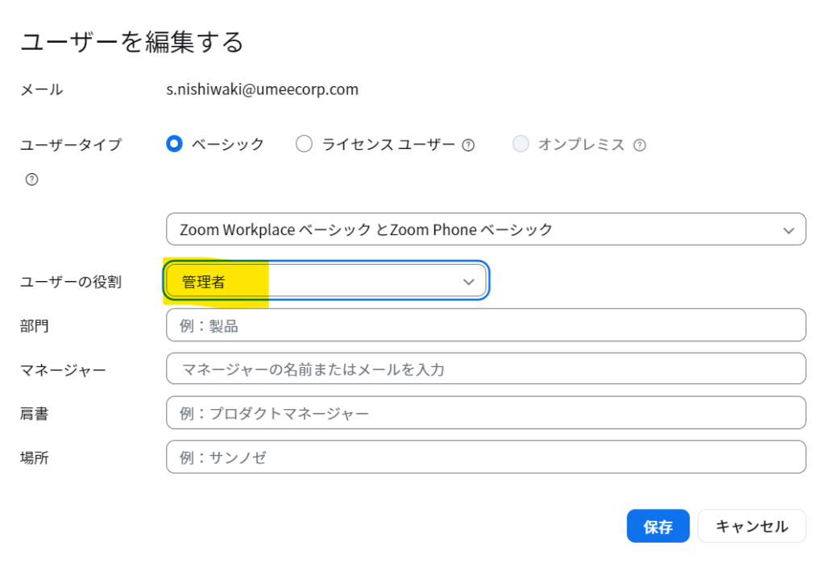Click the ユーザーを編集する dialog heading
This screenshot has width=825, height=562.
(x=132, y=42)
